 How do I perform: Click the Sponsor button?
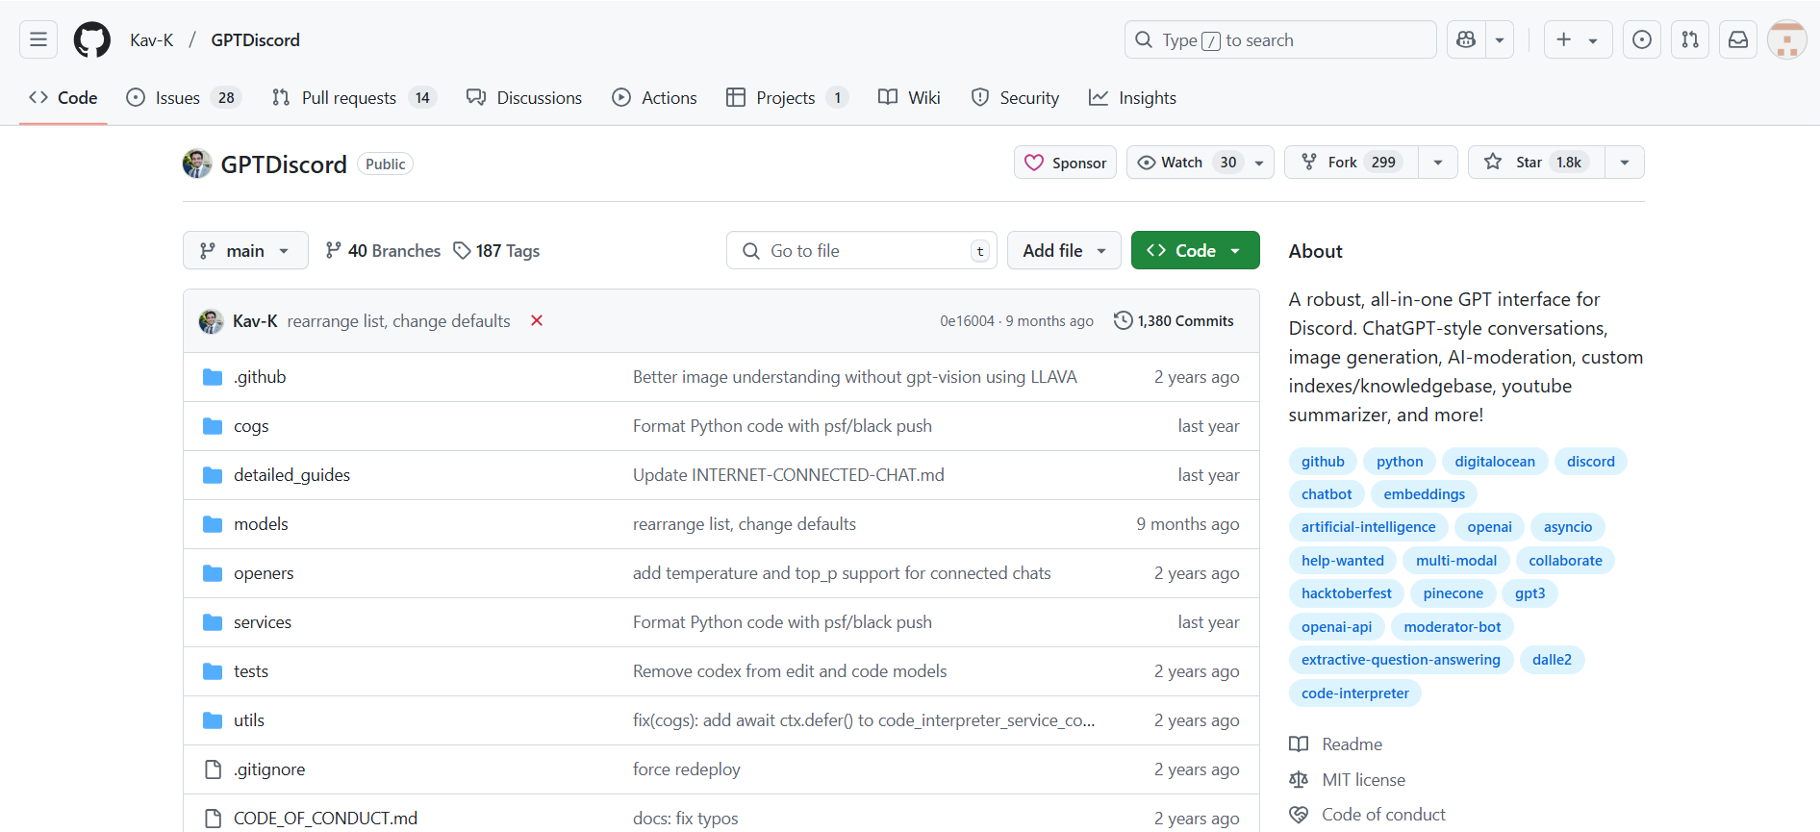pyautogui.click(x=1065, y=162)
